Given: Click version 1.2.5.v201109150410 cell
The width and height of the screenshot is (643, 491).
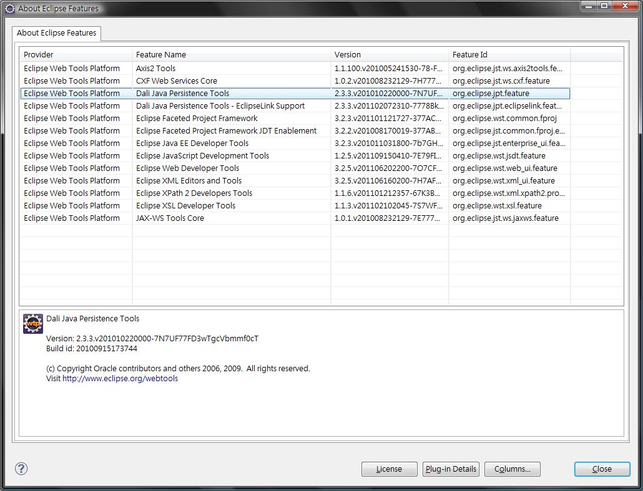Looking at the screenshot, I should tap(388, 156).
